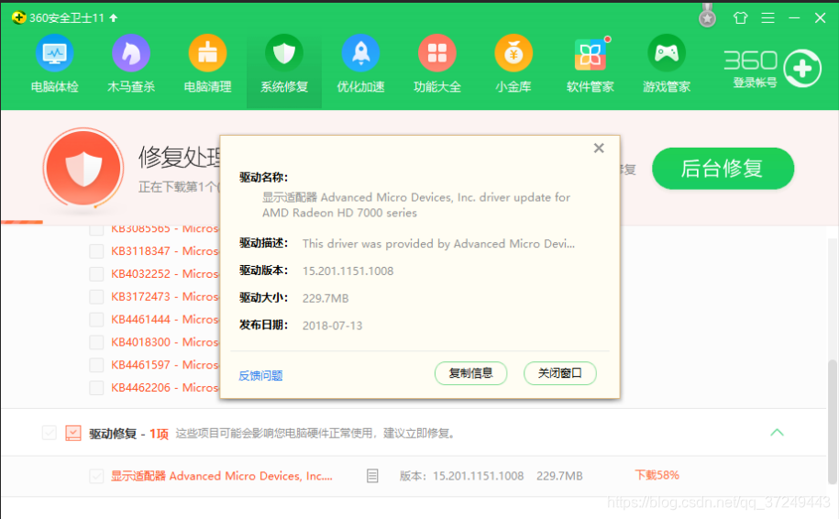839x519 pixels.
Task: Toggle checkbox for KB4461444
Action: pos(96,319)
